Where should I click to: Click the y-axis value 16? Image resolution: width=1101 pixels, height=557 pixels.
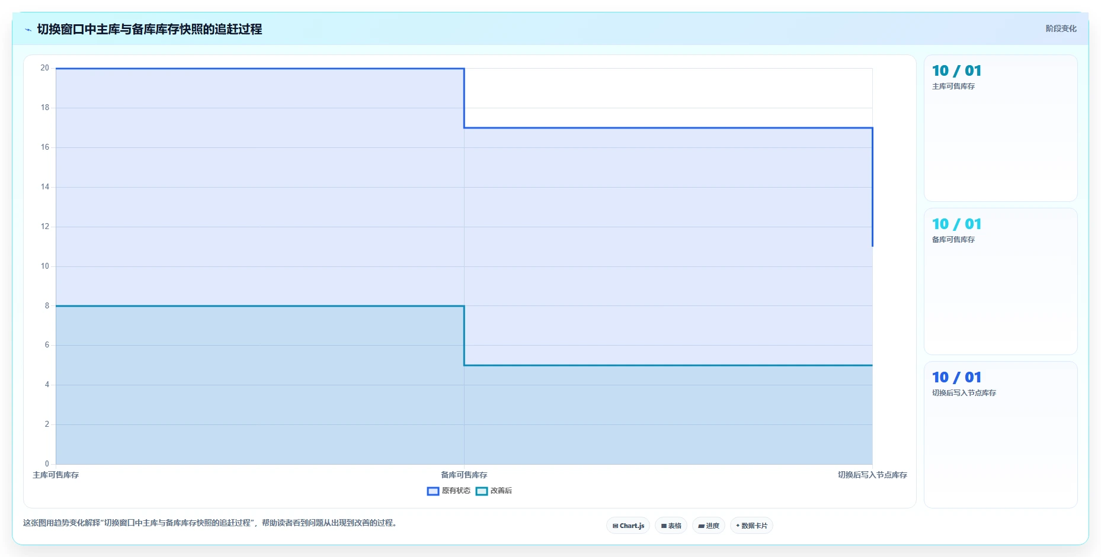(45, 147)
